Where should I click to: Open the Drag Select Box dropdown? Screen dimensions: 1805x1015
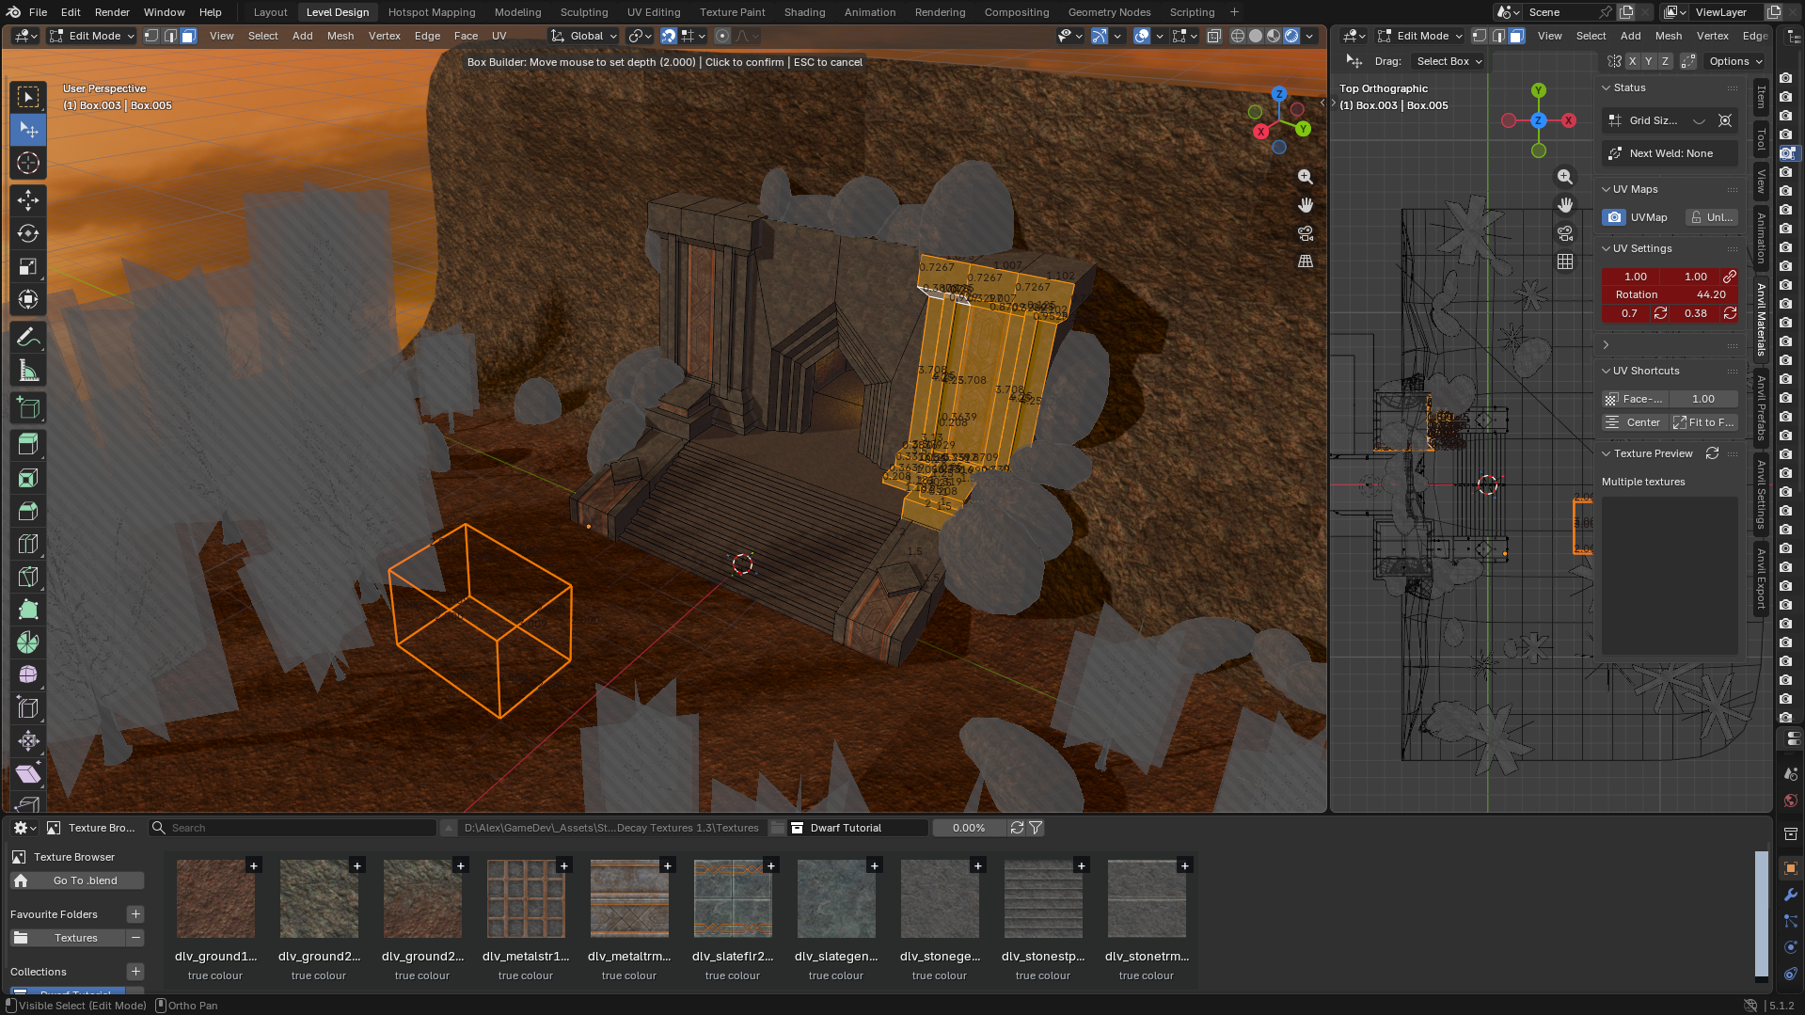point(1449,61)
